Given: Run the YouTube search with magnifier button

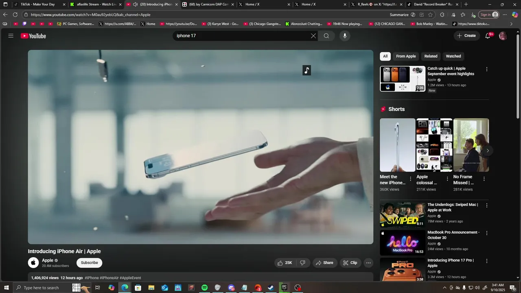Looking at the screenshot, I should point(326,36).
